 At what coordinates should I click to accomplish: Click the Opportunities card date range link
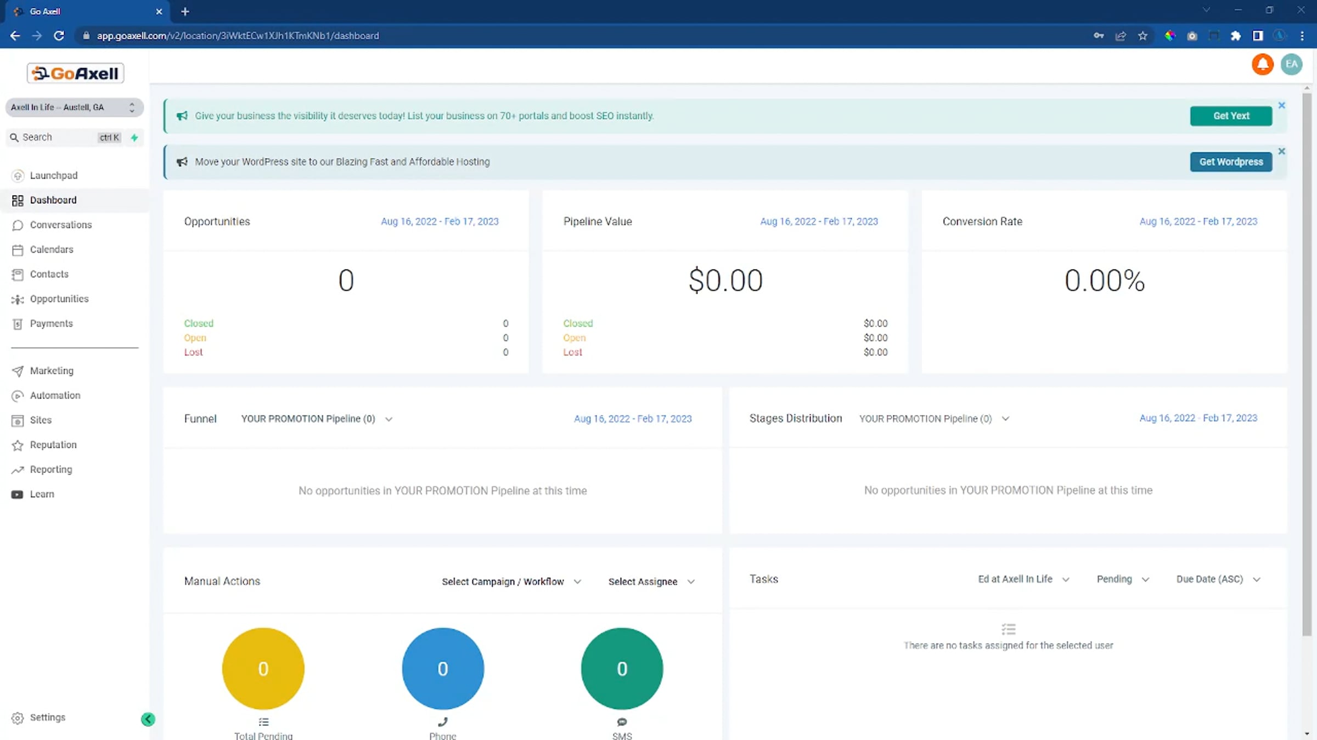pyautogui.click(x=440, y=221)
